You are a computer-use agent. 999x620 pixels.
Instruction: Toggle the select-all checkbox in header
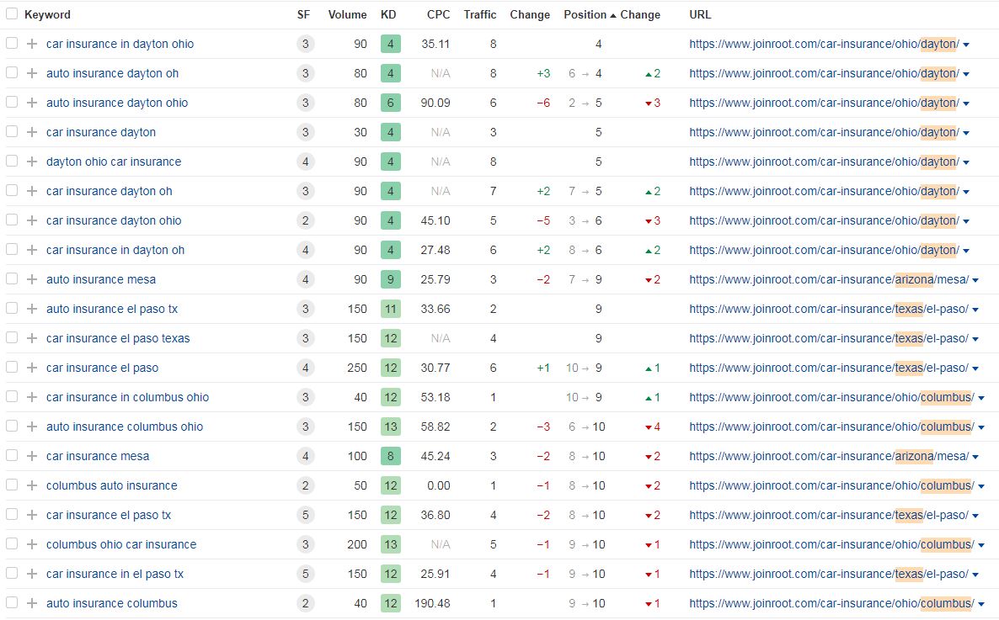click(x=12, y=14)
